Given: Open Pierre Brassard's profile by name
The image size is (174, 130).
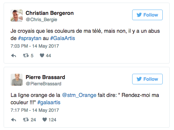Looking at the screenshot, I should [45, 77].
